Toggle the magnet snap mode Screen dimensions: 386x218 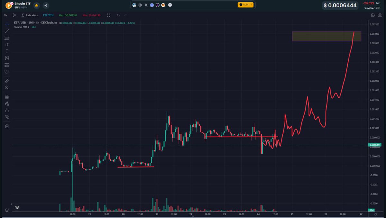point(7,96)
